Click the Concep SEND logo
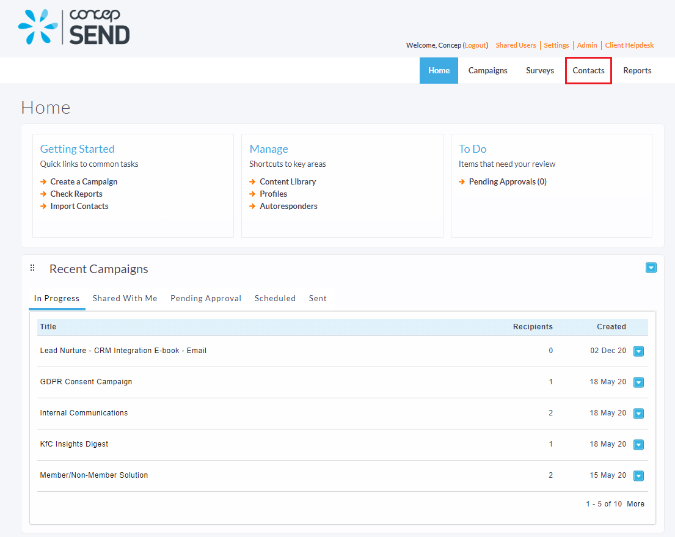 73,27
